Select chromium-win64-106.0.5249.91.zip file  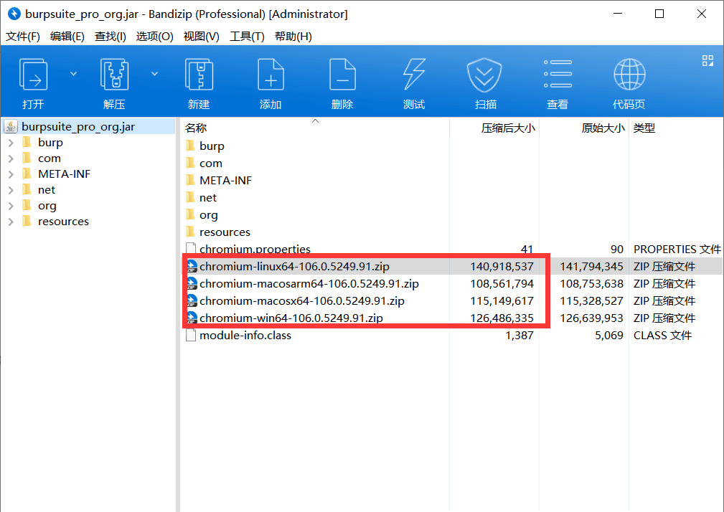click(x=451, y=318)
